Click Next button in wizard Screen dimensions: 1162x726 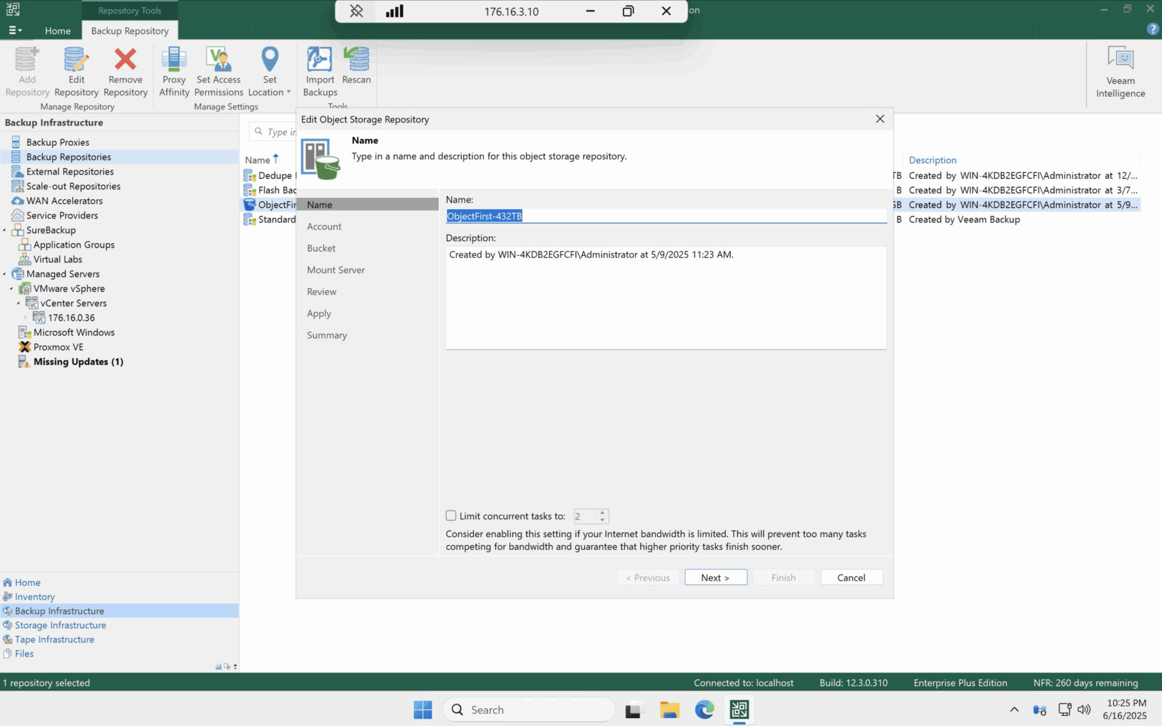coord(715,578)
